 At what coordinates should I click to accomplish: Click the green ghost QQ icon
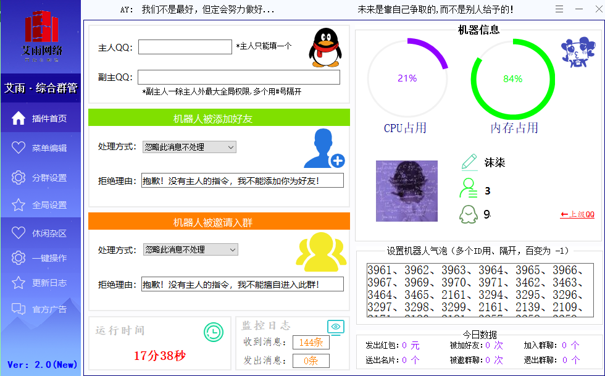coord(469,214)
